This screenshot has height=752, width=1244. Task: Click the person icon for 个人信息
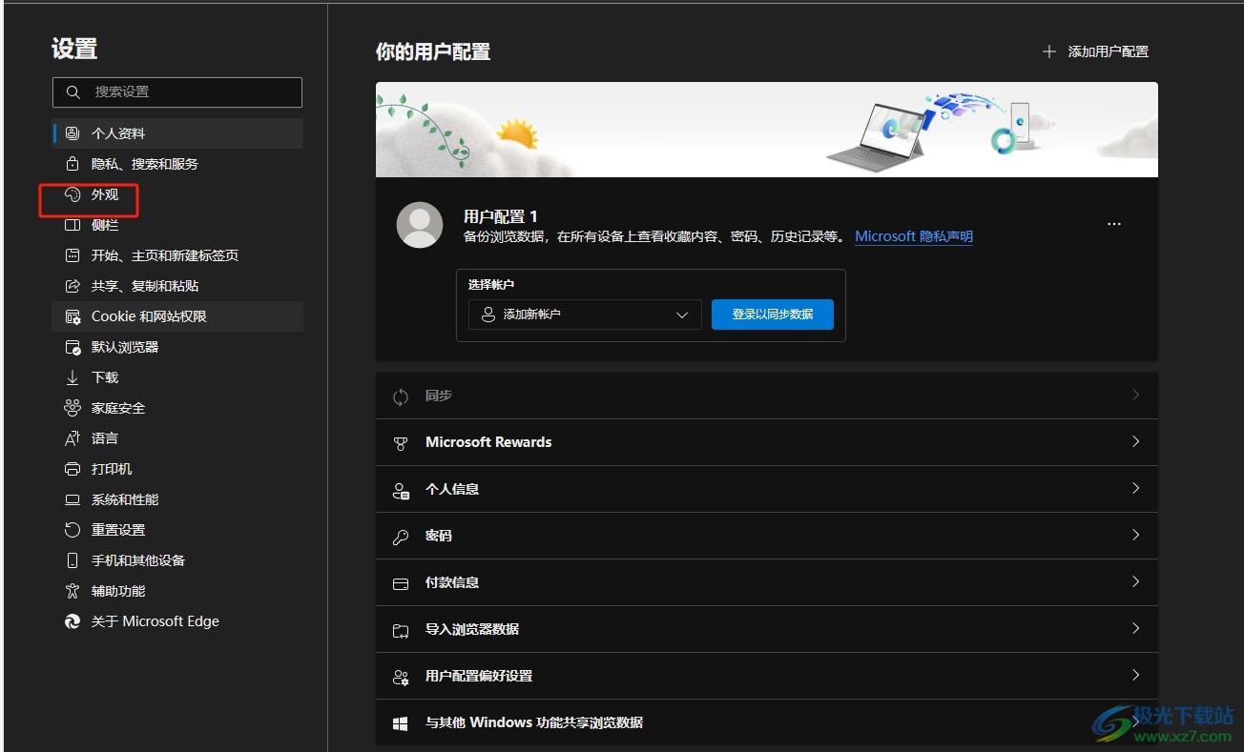(x=401, y=490)
